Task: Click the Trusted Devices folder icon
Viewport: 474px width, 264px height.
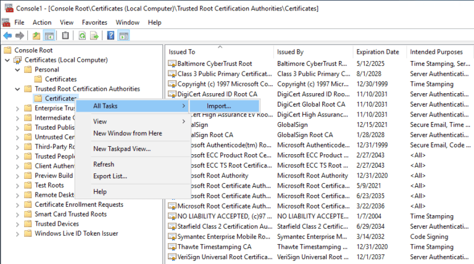Action: click(x=28, y=224)
